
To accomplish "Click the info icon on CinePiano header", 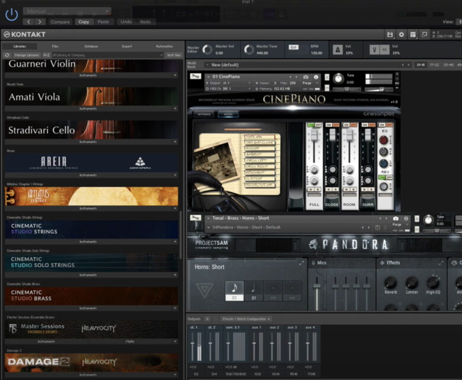I will [x=316, y=77].
